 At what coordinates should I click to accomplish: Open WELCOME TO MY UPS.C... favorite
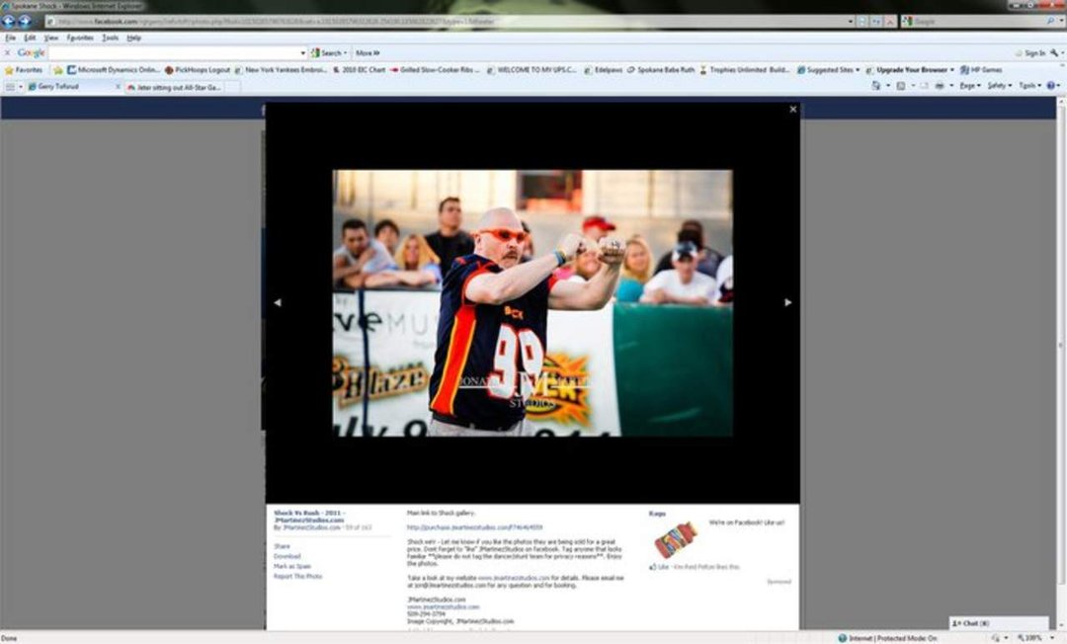pyautogui.click(x=532, y=70)
